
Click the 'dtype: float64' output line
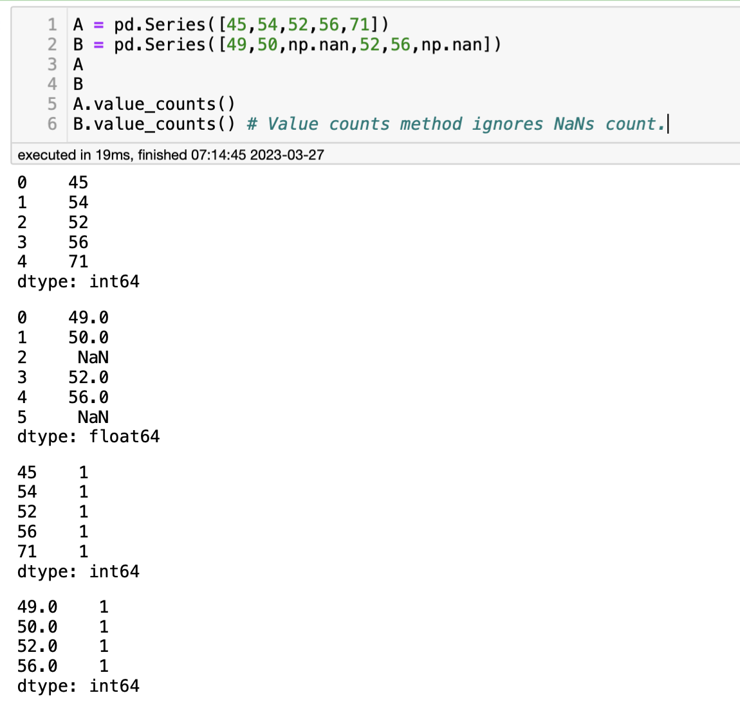point(88,437)
